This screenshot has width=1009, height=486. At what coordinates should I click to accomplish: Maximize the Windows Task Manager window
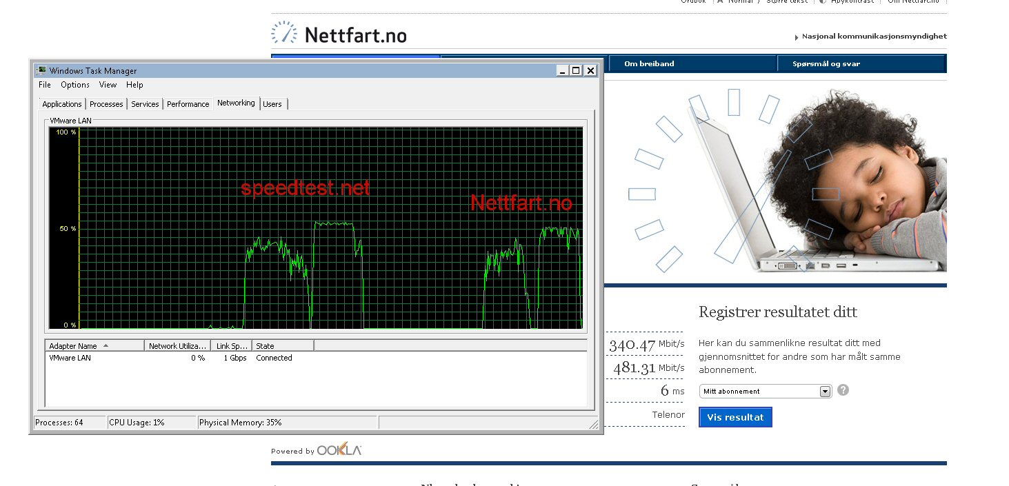point(576,70)
